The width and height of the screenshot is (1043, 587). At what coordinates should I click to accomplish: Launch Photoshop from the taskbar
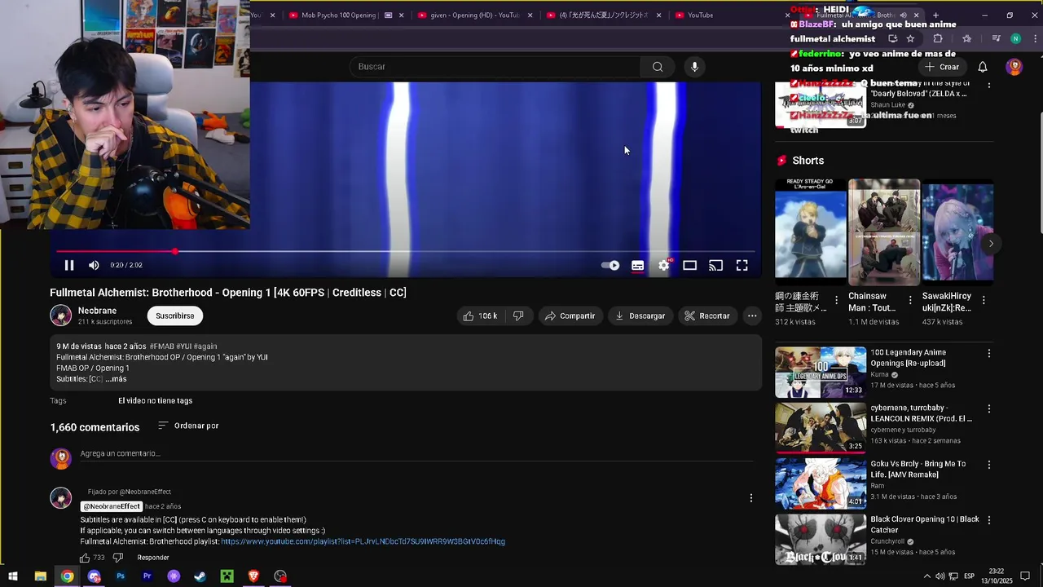pos(121,576)
